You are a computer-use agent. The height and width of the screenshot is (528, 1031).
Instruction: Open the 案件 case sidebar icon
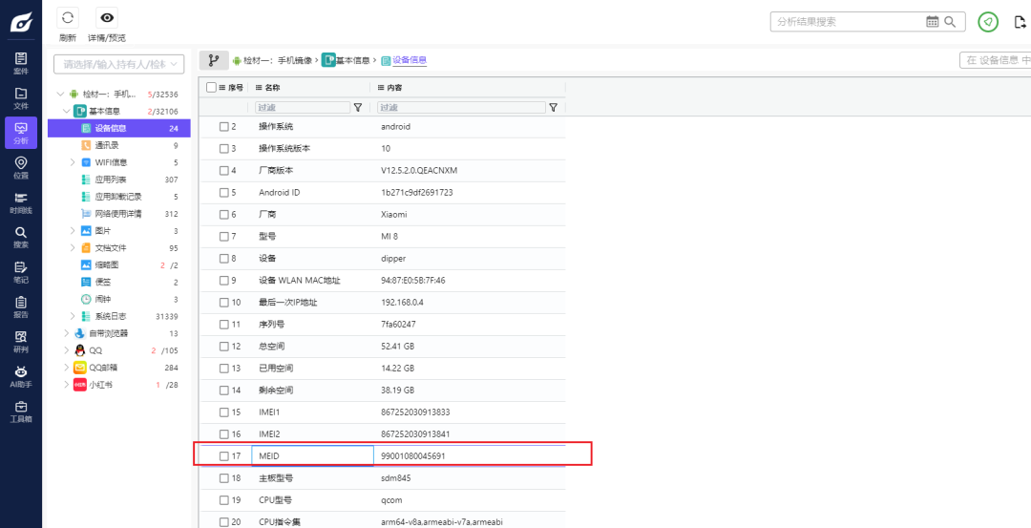click(x=21, y=63)
